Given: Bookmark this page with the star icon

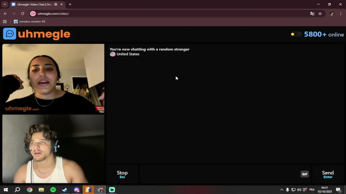Looking at the screenshot, I should (x=320, y=13).
